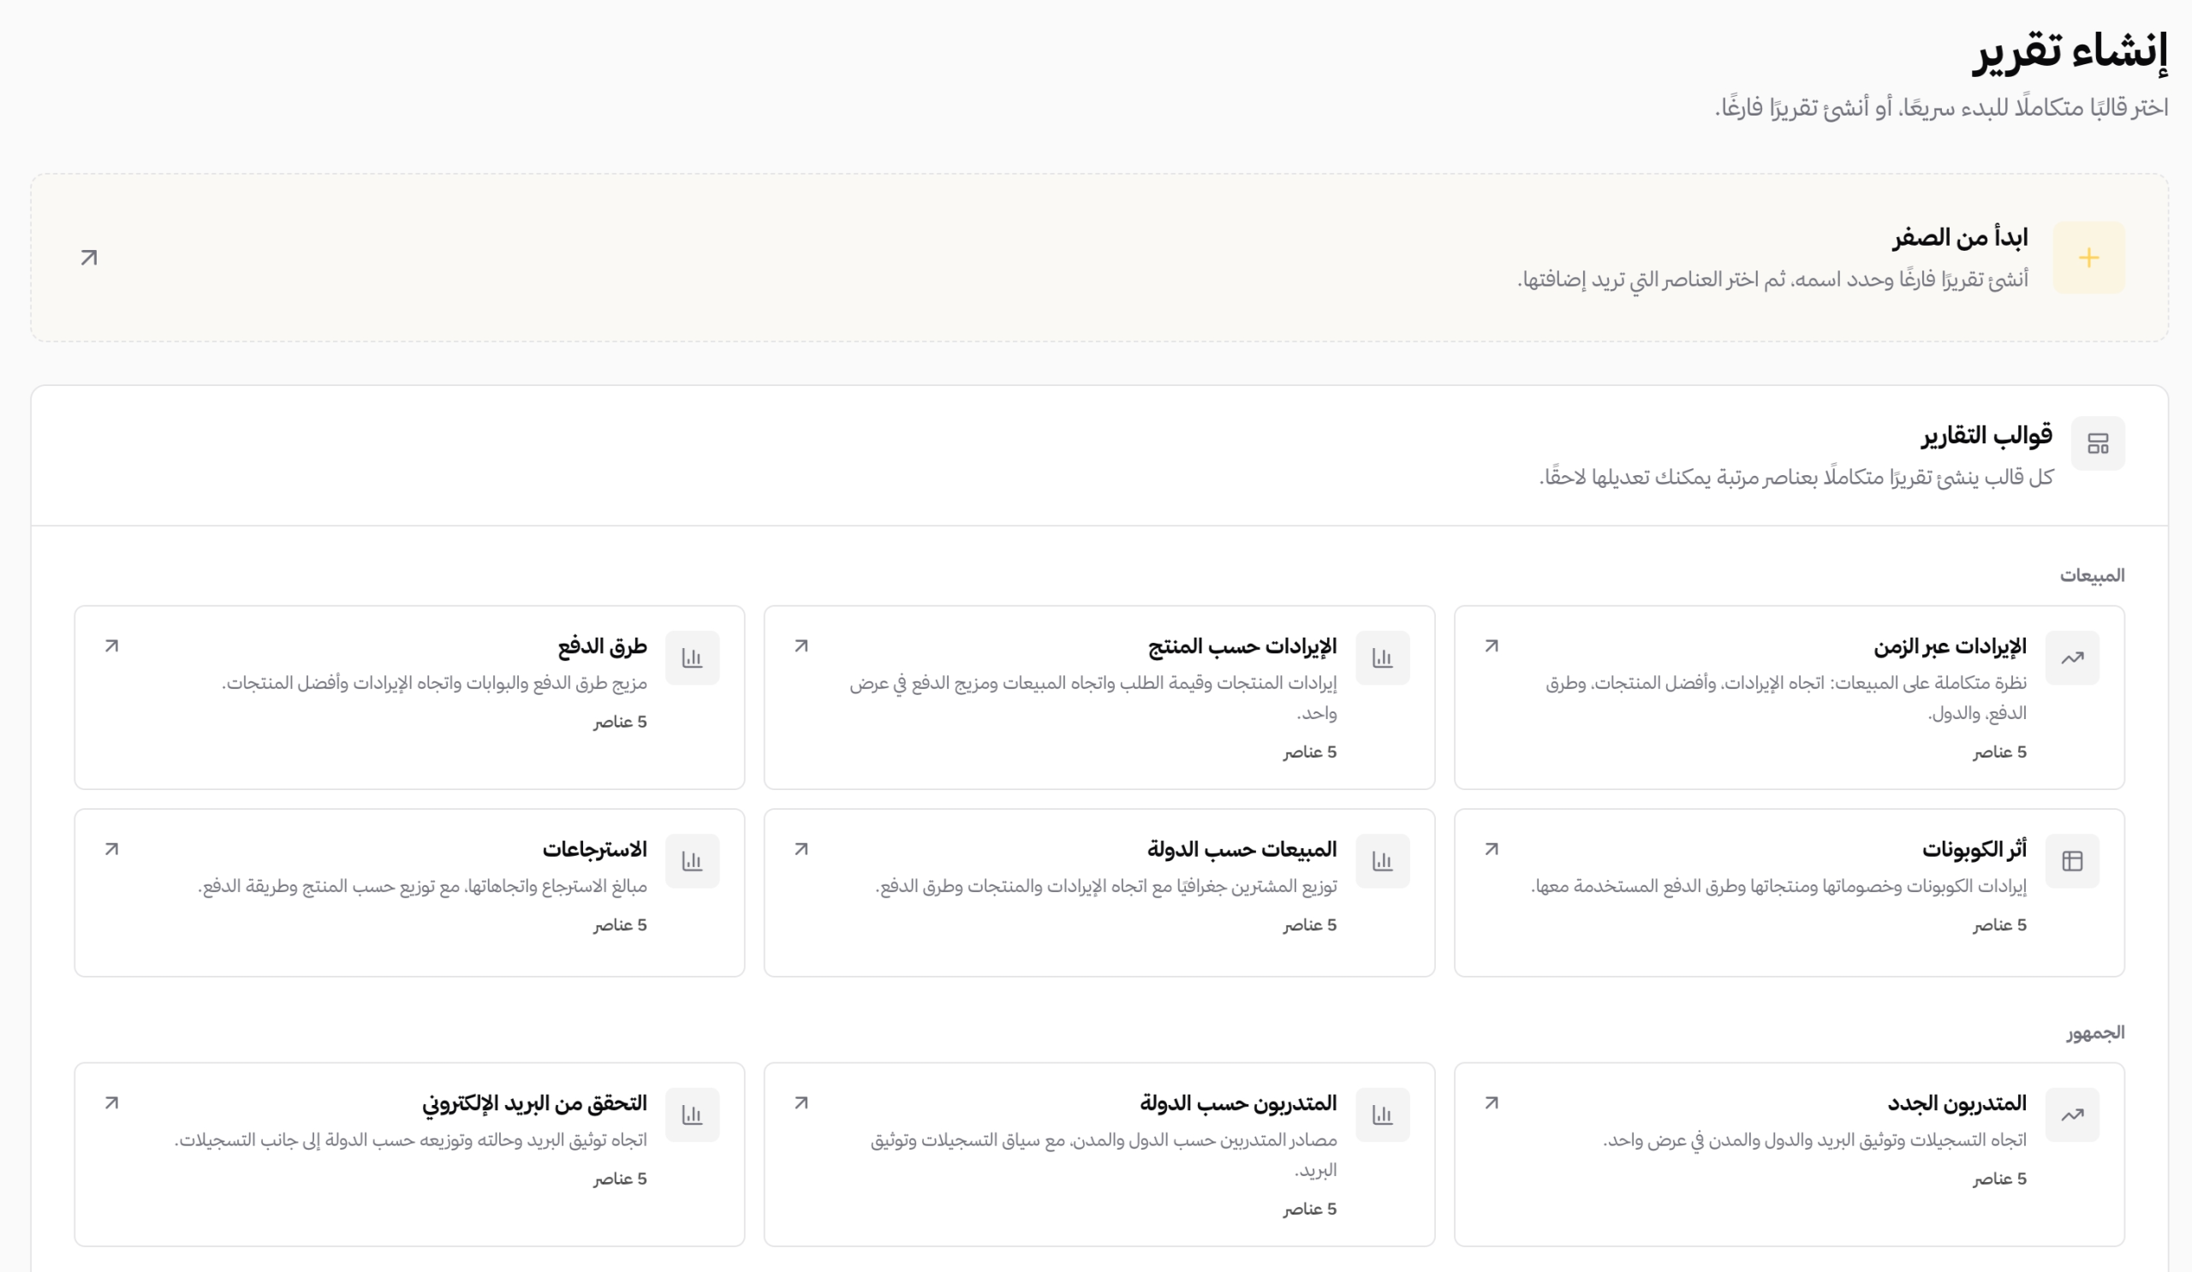Click the description text under ابدأ من الصفر

coord(1772,280)
